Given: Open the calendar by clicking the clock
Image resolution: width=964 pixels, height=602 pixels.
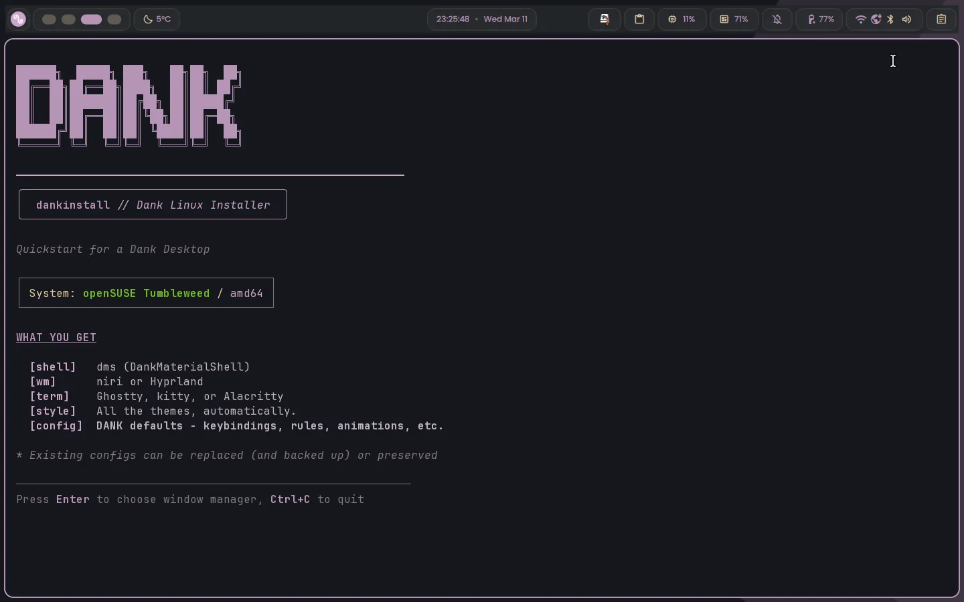Looking at the screenshot, I should (482, 19).
